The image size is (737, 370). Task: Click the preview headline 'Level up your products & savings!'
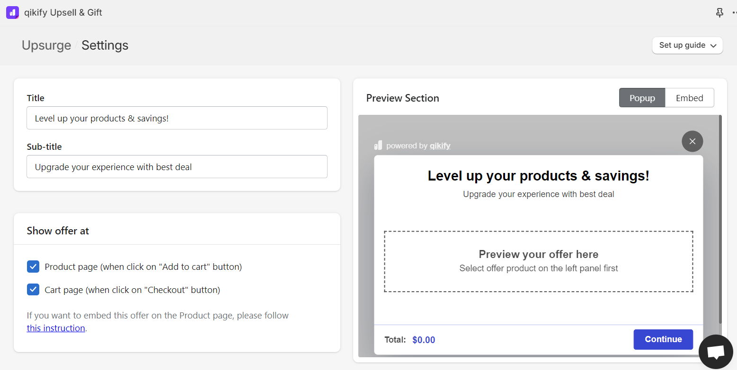(x=539, y=176)
